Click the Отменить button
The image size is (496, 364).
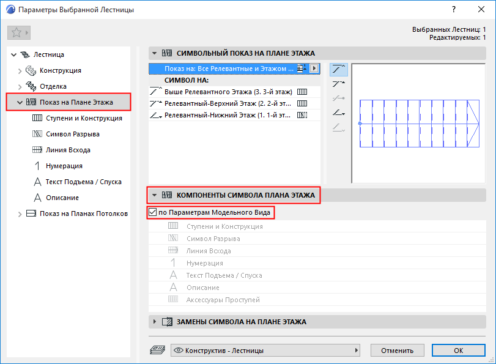point(397,351)
